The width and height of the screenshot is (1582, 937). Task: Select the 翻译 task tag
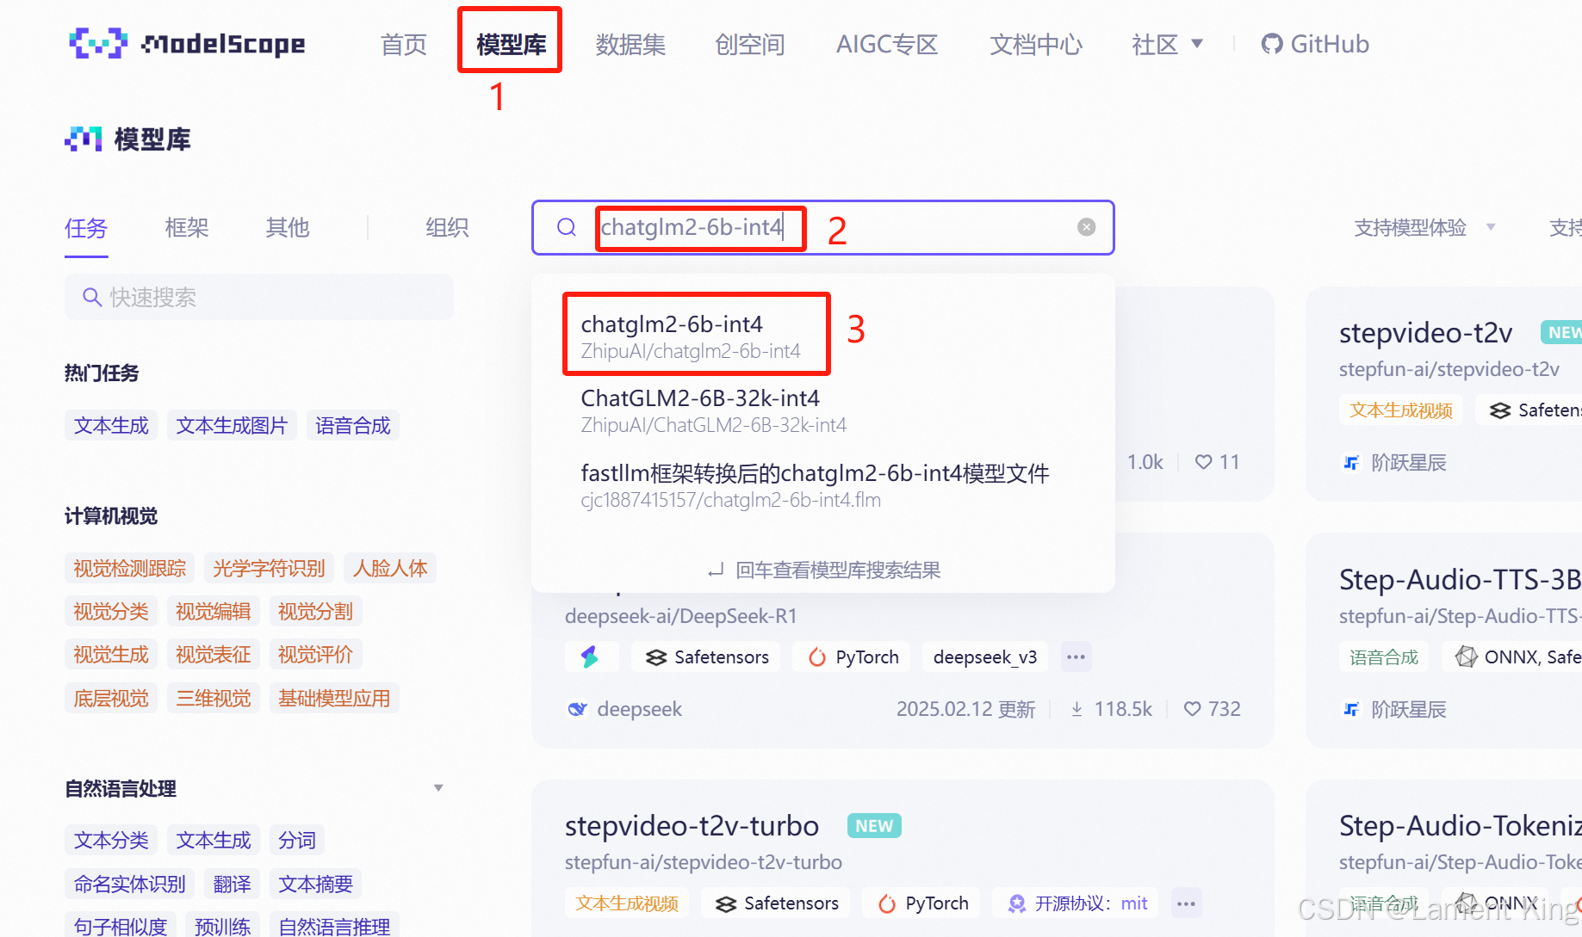point(233,884)
